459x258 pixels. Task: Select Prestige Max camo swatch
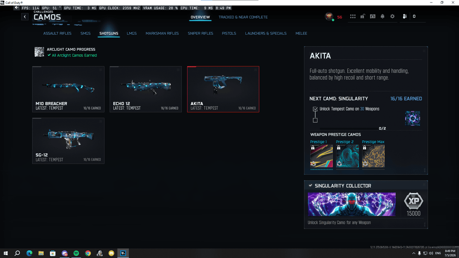[373, 156]
